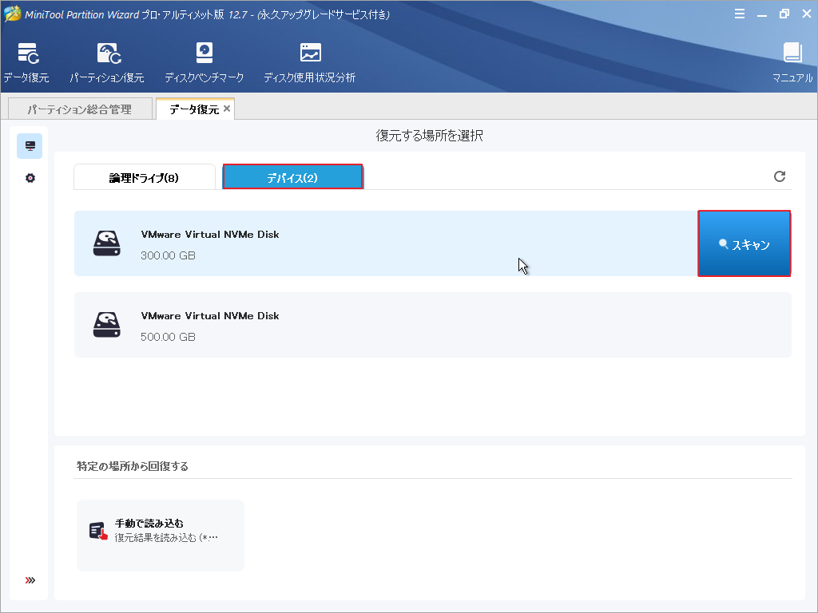This screenshot has height=613, width=818.
Task: Select the デバイス(2) tab
Action: pyautogui.click(x=292, y=176)
